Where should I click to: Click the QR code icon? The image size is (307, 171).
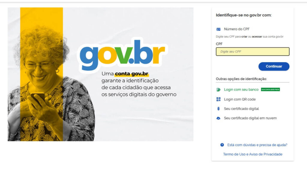218,99
